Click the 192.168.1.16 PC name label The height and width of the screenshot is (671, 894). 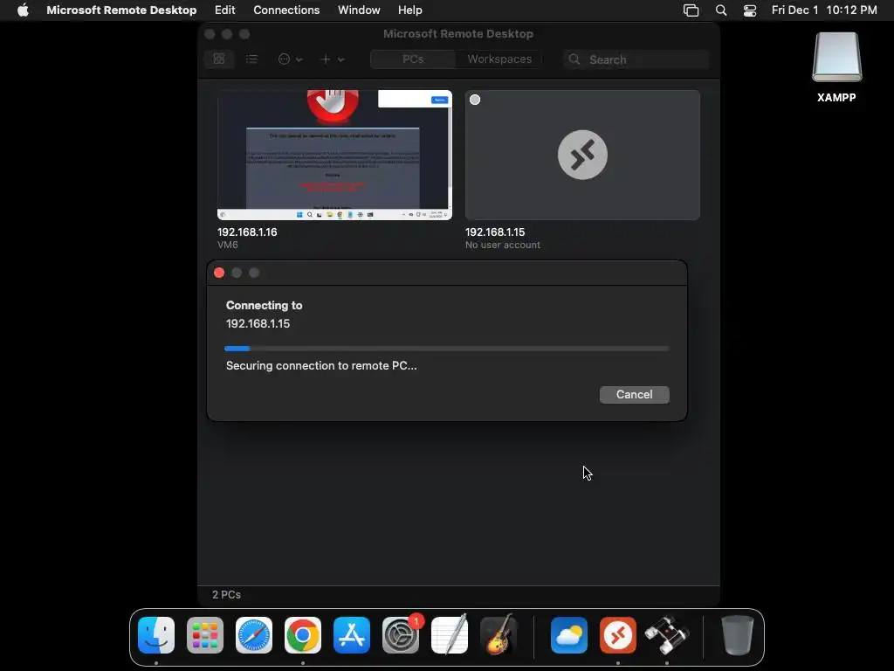247,232
